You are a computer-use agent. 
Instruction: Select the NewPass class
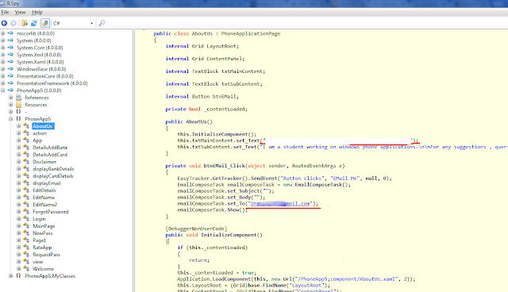pos(42,232)
